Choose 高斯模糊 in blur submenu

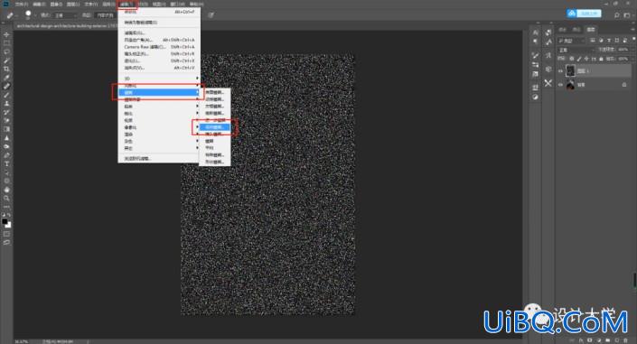tap(214, 114)
